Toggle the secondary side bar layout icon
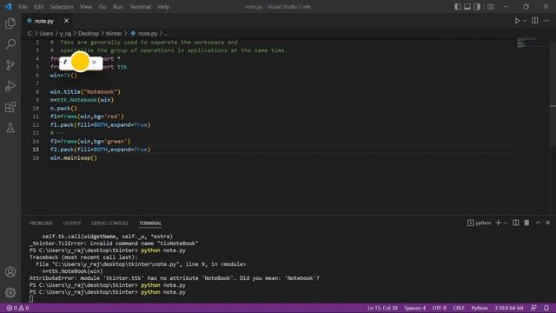 [x=477, y=7]
